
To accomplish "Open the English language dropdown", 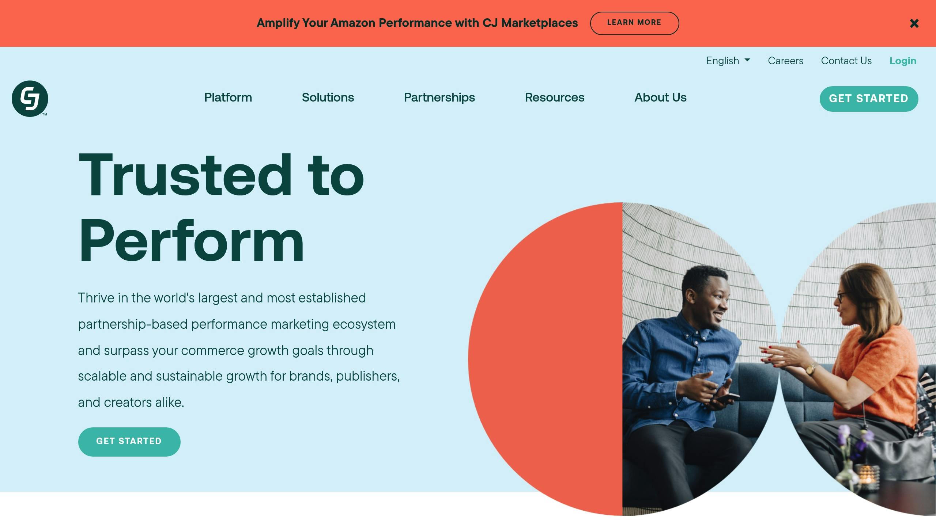I will click(728, 61).
